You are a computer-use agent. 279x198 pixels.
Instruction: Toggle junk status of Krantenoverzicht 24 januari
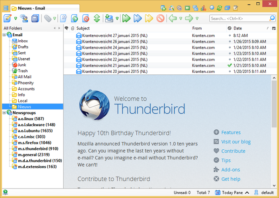point(230,47)
